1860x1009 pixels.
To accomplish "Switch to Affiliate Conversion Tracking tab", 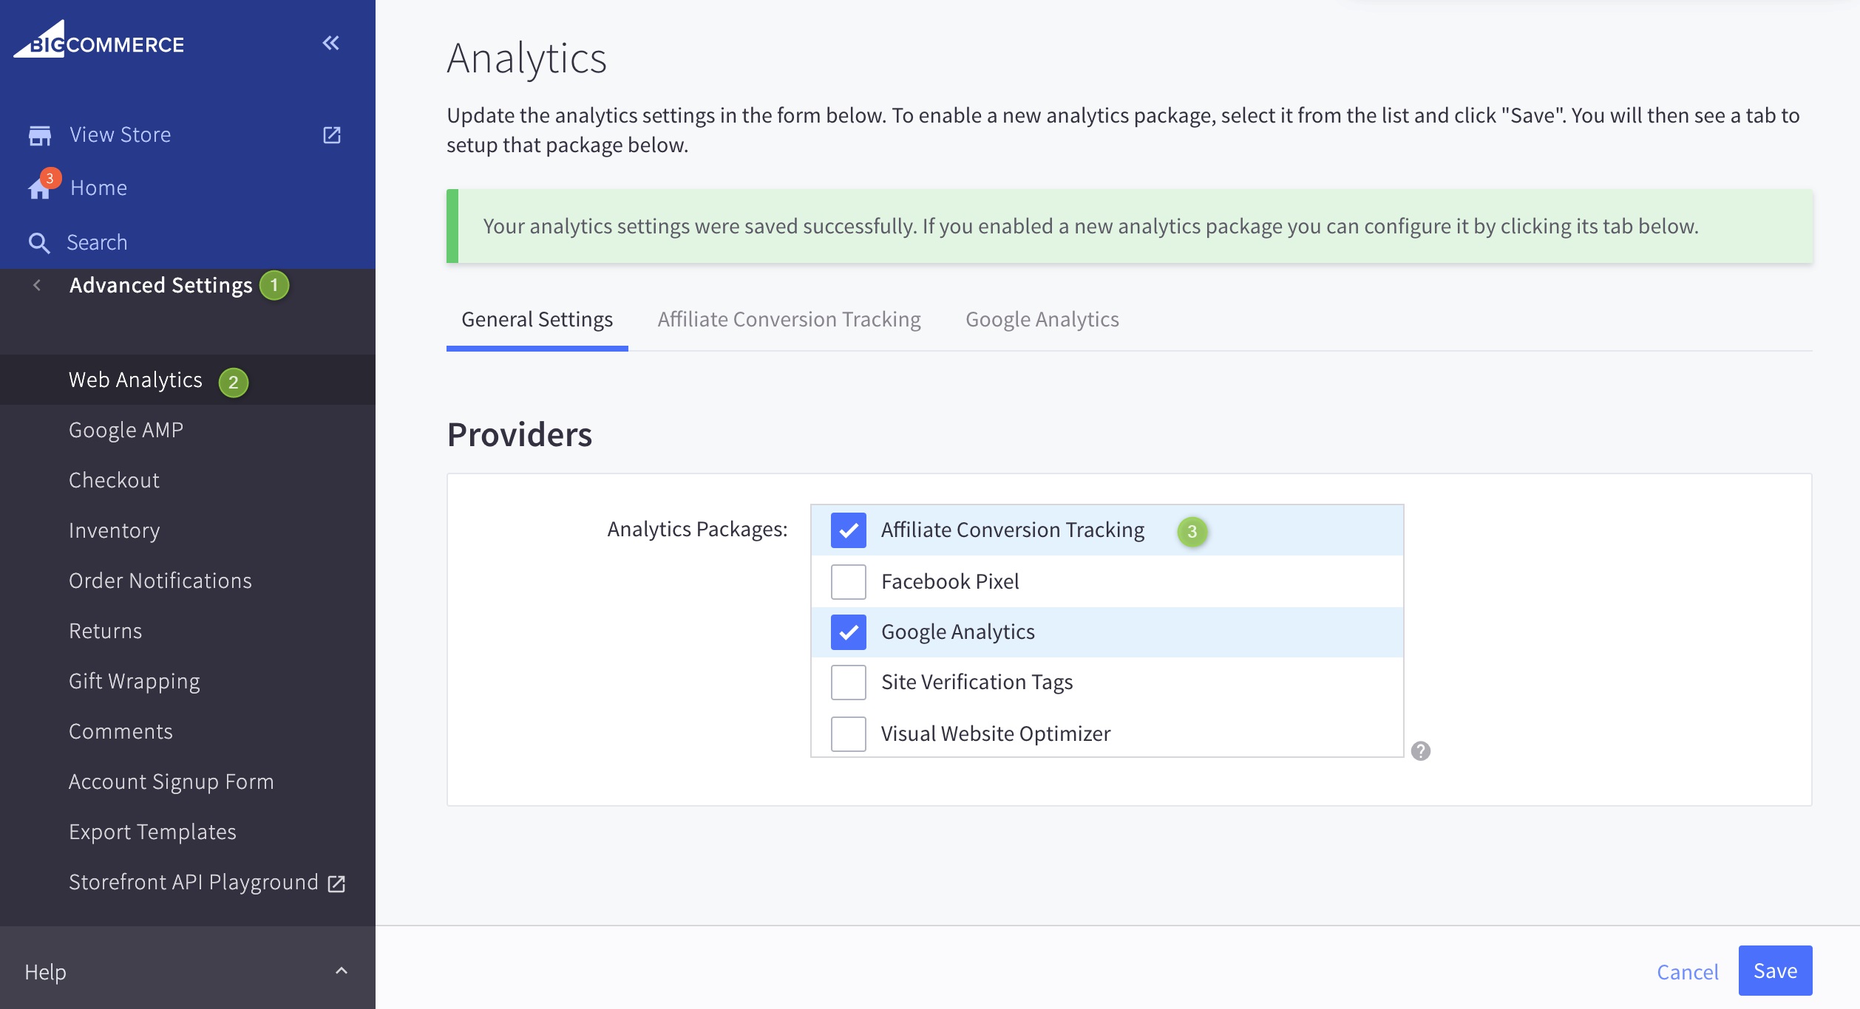I will (789, 319).
